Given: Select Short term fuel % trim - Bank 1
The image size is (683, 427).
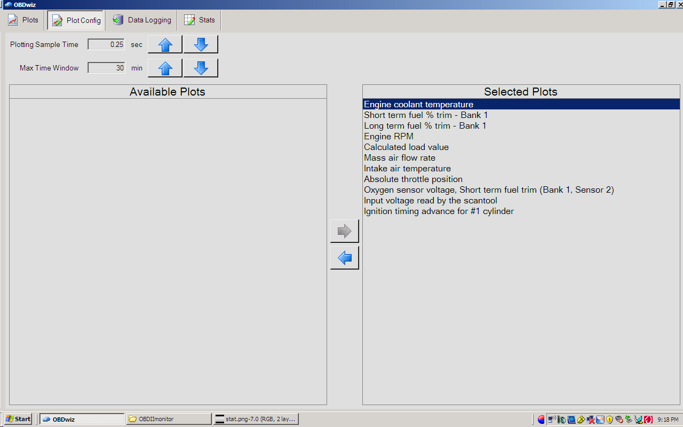Looking at the screenshot, I should [x=426, y=115].
